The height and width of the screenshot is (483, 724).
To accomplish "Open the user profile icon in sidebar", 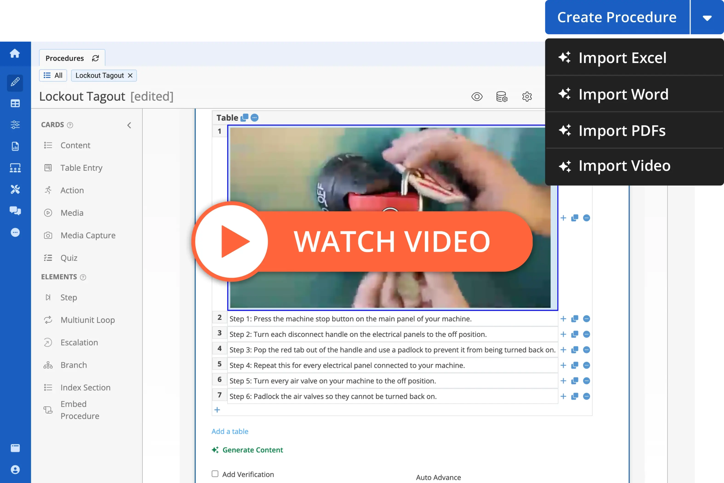I will 15,469.
